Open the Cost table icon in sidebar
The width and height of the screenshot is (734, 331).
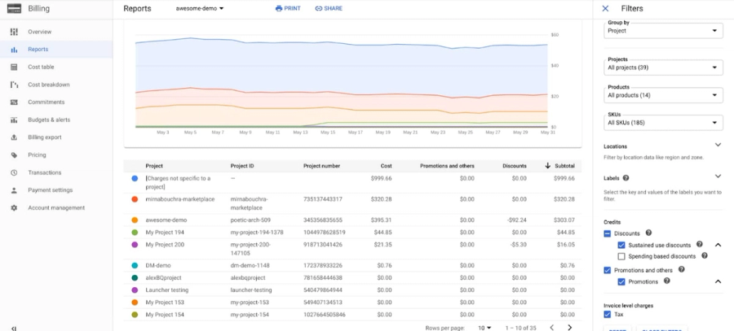coord(14,67)
